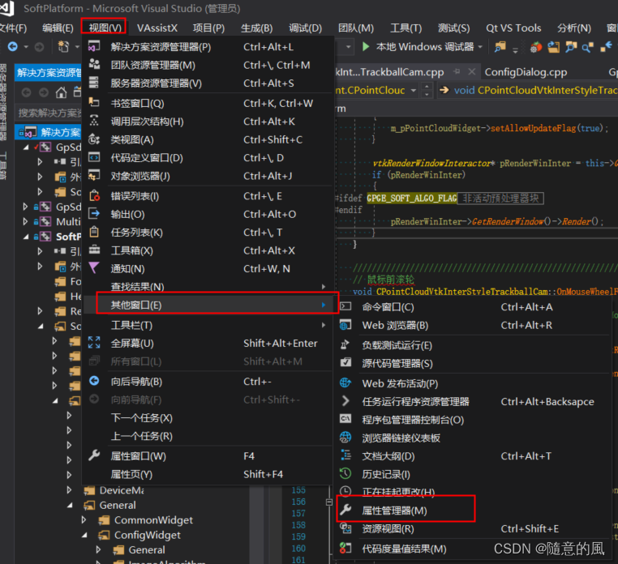Click the 程序包管理器控制台(O) icon
The height and width of the screenshot is (564, 618).
coord(345,419)
